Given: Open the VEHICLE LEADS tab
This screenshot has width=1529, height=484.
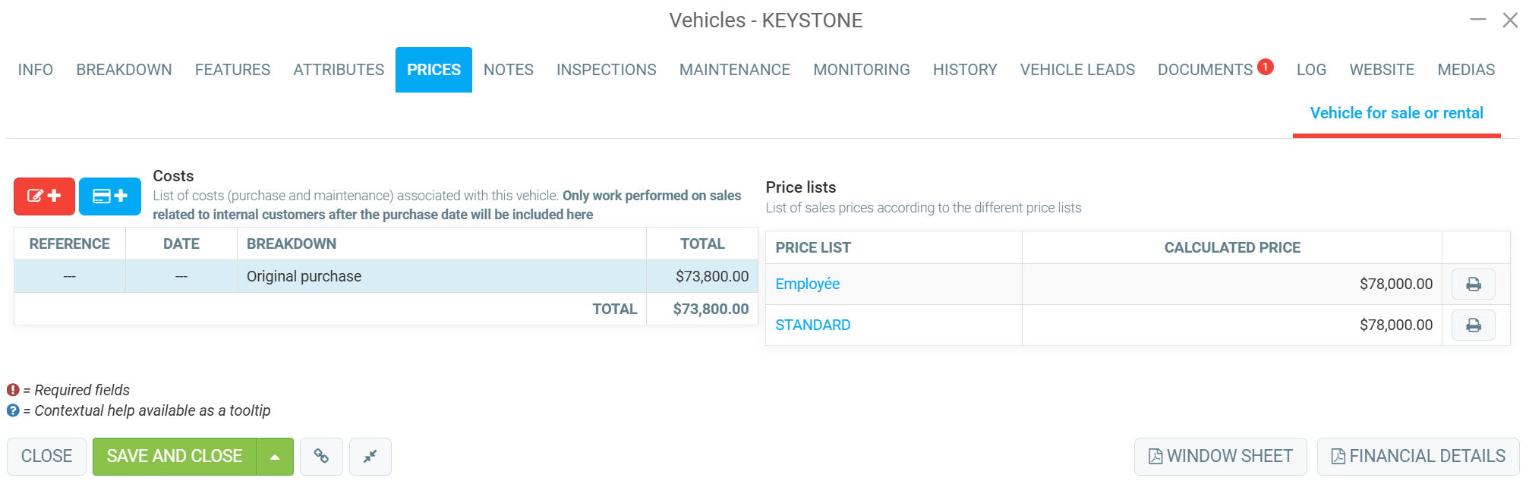Looking at the screenshot, I should tap(1077, 70).
